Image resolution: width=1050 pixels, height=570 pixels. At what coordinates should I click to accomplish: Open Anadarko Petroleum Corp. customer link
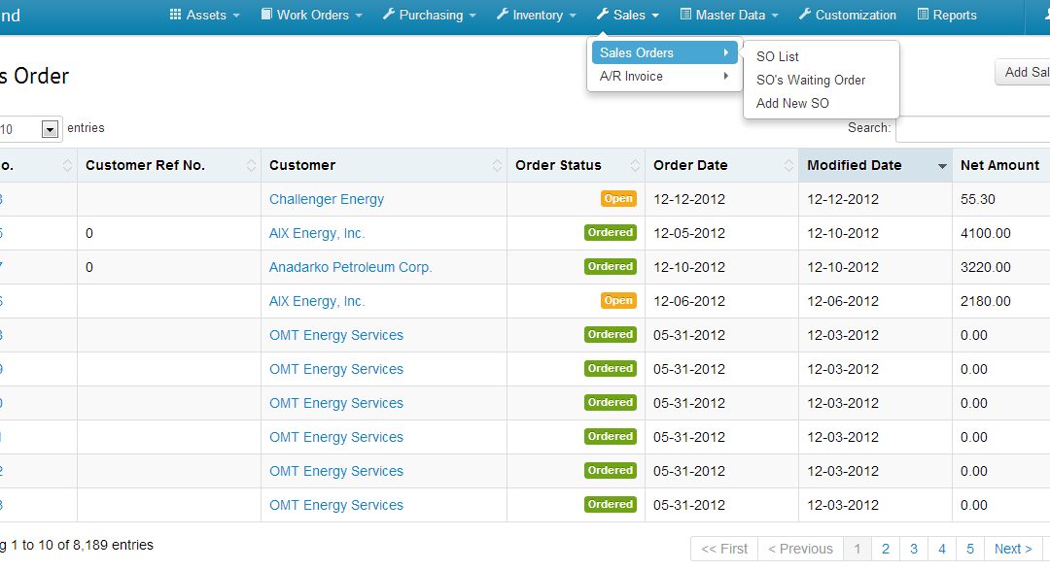(350, 267)
